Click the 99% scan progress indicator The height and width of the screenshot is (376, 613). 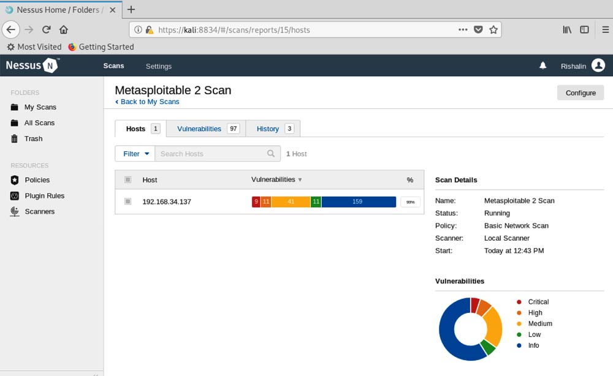pos(410,202)
